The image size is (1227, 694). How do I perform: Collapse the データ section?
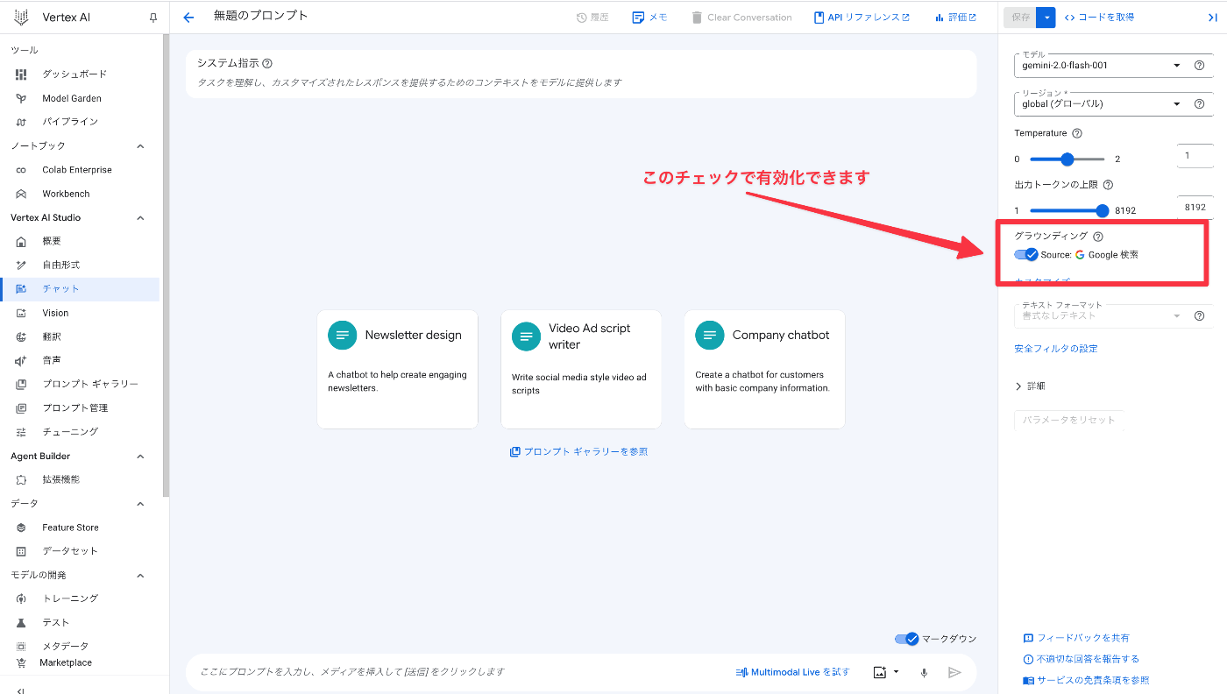pyautogui.click(x=140, y=504)
